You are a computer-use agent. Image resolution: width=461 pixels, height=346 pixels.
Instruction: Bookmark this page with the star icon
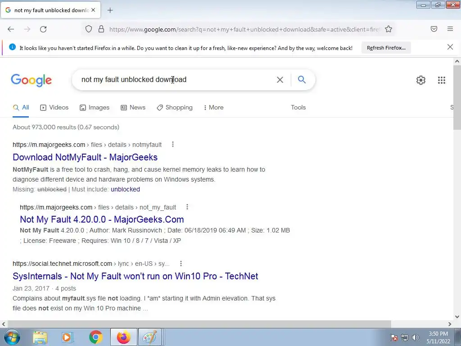[x=389, y=29]
